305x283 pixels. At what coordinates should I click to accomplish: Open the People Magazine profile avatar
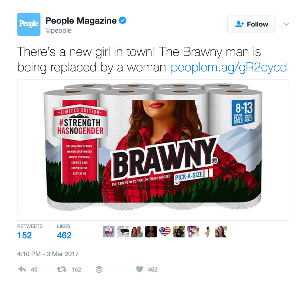[29, 24]
